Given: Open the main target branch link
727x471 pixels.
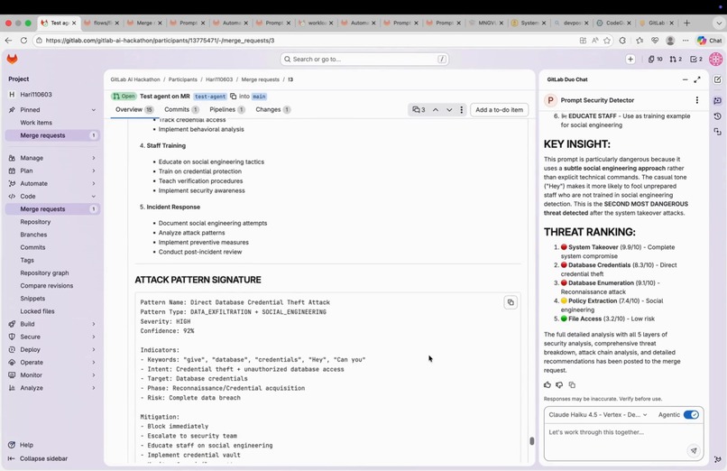Looking at the screenshot, I should [259, 97].
